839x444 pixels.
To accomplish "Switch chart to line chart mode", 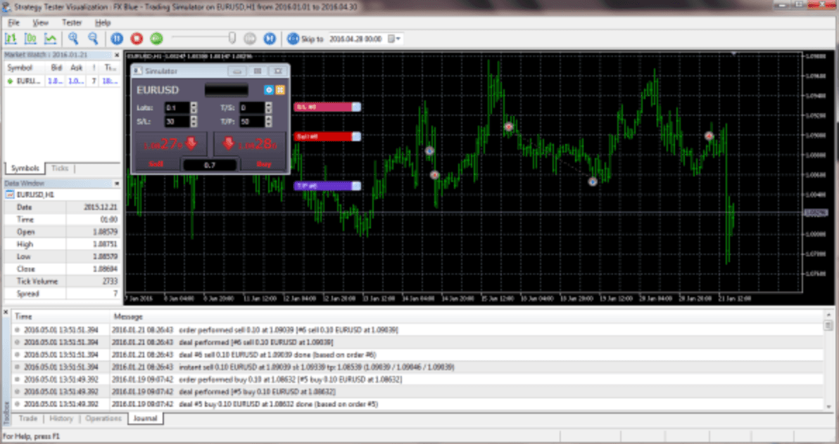I will click(51, 39).
